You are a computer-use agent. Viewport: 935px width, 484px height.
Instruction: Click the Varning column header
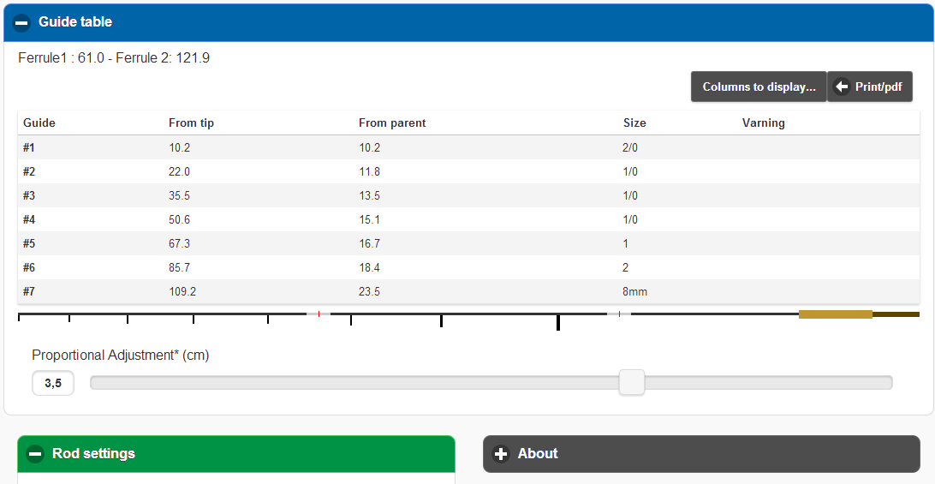click(763, 123)
